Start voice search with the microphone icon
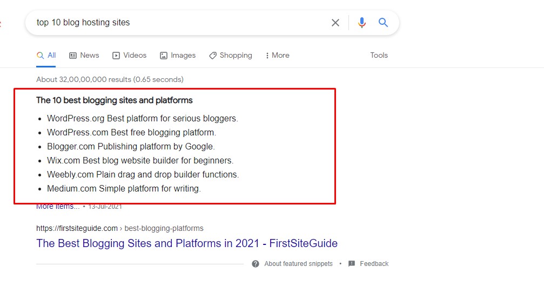The height and width of the screenshot is (287, 544). tap(361, 23)
